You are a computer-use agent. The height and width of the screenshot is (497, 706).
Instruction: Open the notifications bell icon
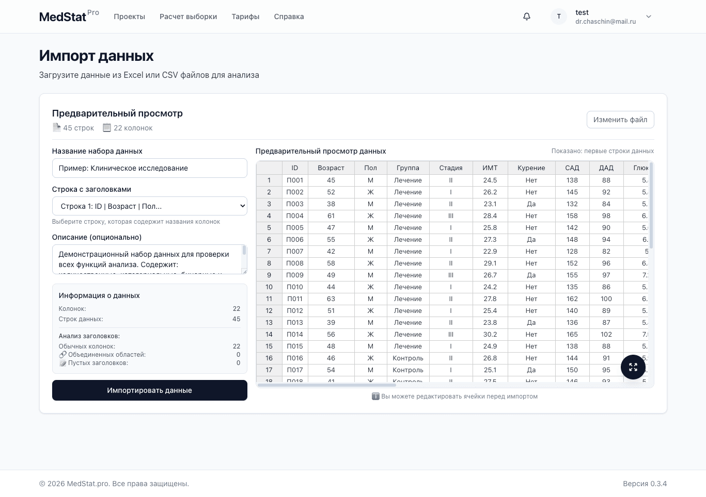point(527,16)
